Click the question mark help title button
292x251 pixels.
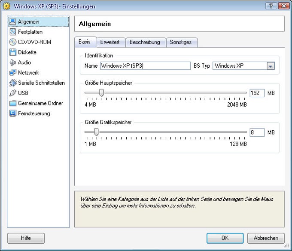pyautogui.click(x=271, y=6)
